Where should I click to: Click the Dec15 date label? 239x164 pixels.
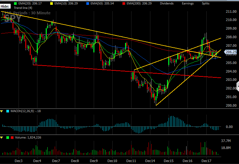point(169,161)
